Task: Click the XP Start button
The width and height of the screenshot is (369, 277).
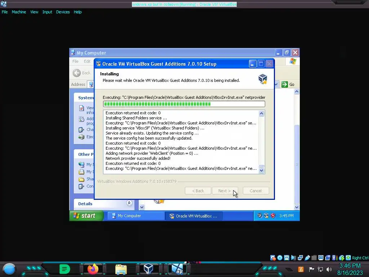Action: [x=86, y=216]
